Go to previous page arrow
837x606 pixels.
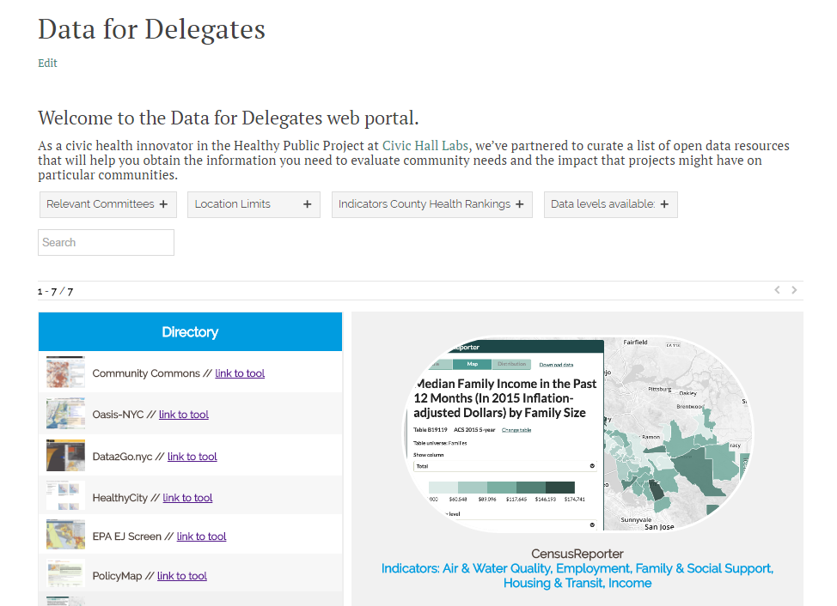778,290
